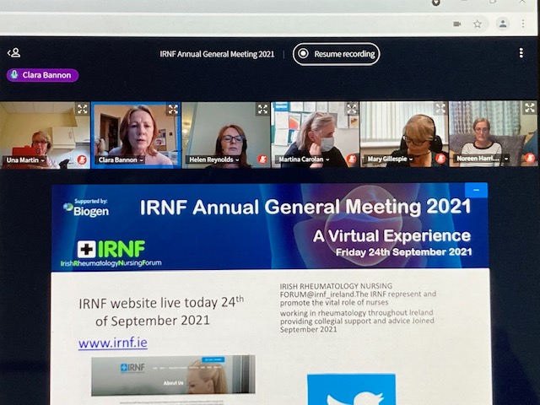
Task: Click the IRNF website preview screenshot
Action: pos(173,375)
